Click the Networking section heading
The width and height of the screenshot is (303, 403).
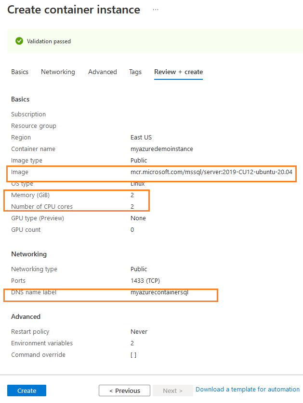[x=29, y=254]
